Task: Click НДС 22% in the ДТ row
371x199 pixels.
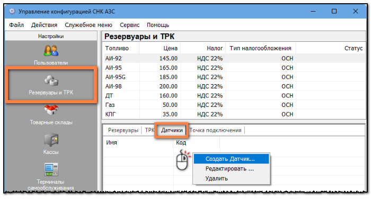Action: 210,95
